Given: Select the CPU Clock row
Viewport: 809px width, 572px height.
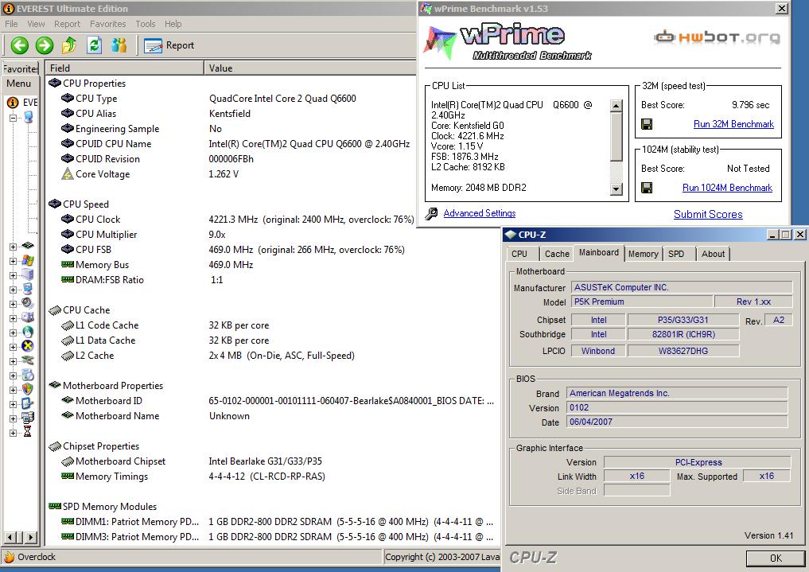Looking at the screenshot, I should [x=231, y=220].
